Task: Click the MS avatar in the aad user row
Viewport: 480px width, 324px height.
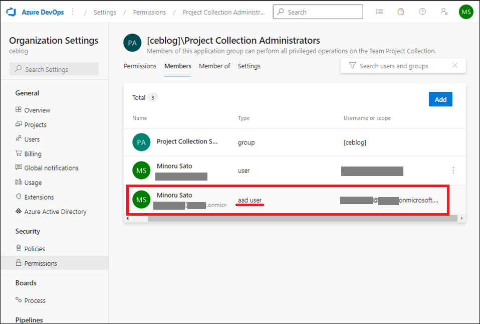Action: pos(141,200)
